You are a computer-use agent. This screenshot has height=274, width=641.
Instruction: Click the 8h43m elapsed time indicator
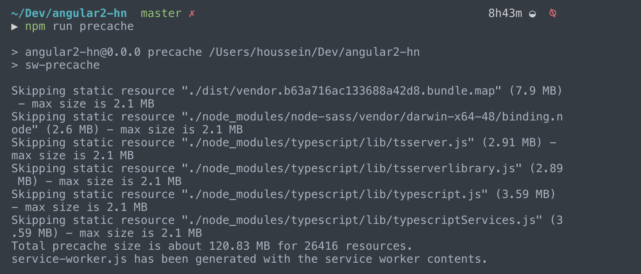pyautogui.click(x=505, y=13)
